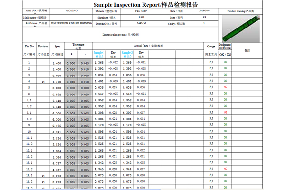285x190 pixels.
Task: Click the Sample 1 value 7.352 in row 7.1
Action: click(x=99, y=100)
